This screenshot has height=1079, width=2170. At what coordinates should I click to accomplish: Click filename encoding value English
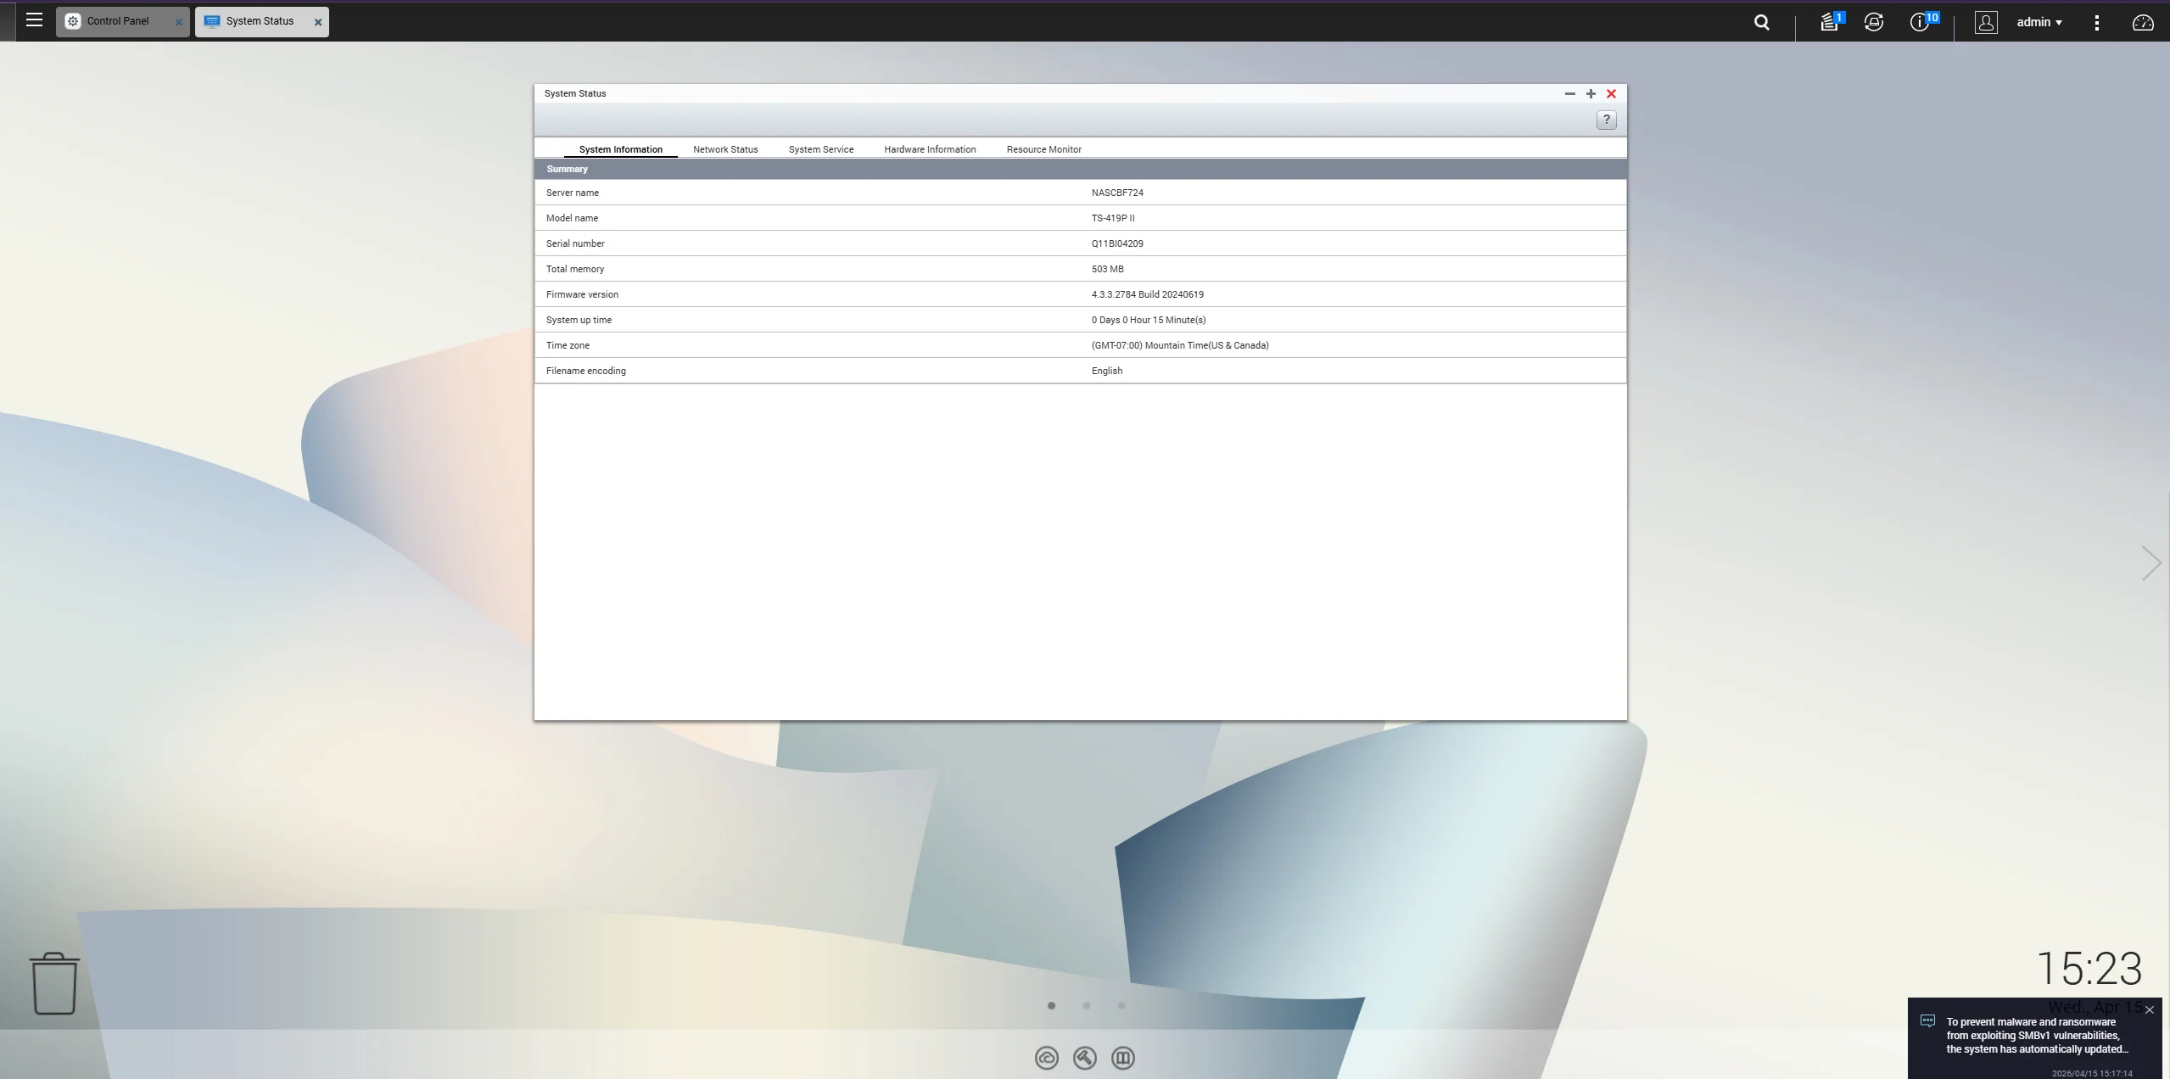tap(1107, 371)
